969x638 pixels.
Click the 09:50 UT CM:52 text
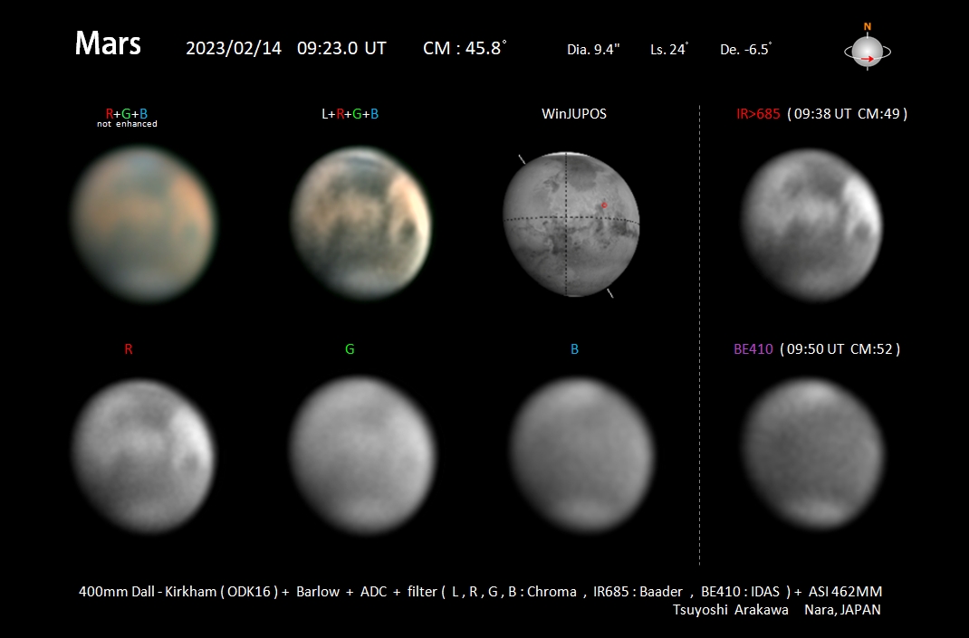[839, 349]
